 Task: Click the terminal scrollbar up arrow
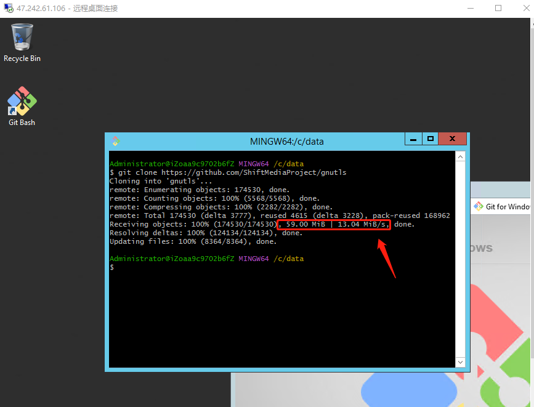(460, 158)
